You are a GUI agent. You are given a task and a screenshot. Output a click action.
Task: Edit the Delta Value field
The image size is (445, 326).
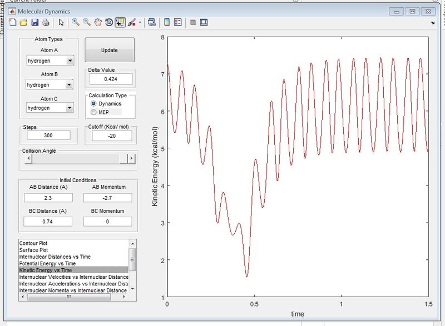[111, 79]
